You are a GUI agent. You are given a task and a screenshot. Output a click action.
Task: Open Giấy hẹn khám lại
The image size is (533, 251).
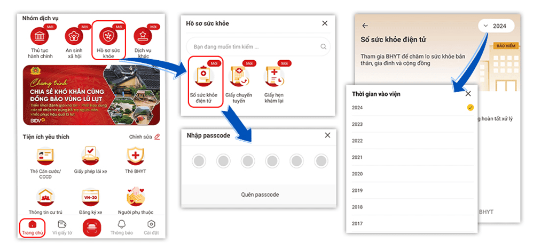[x=274, y=83]
